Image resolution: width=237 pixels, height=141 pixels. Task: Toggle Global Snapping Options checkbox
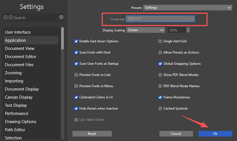(160, 64)
